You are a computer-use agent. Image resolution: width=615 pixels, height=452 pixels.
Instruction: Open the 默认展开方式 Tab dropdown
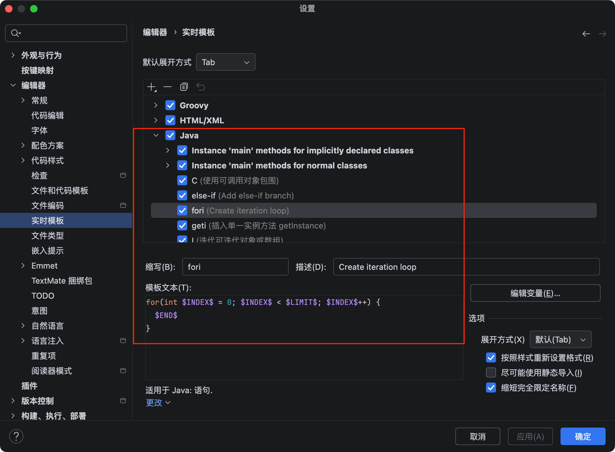225,62
